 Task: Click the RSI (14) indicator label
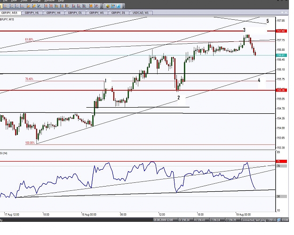pyautogui.click(x=4, y=153)
